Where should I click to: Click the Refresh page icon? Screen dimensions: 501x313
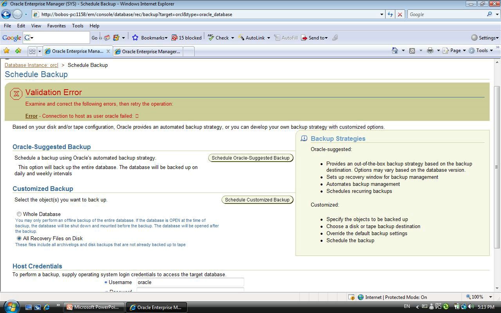390,14
